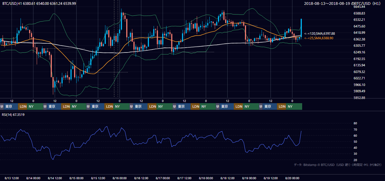The image size is (385, 181).
Task: Select the 8/18 12:00 date label
Action: click(x=227, y=178)
